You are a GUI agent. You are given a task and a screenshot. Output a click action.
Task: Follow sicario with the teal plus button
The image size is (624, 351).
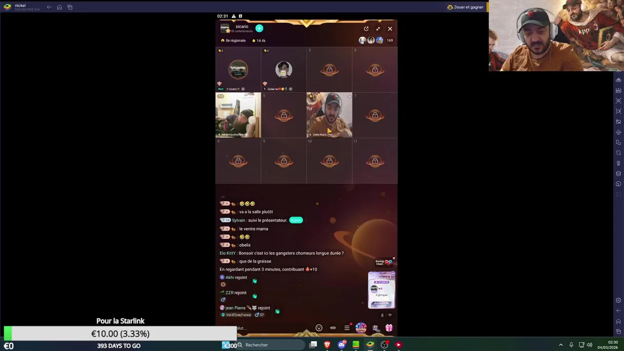(x=259, y=29)
